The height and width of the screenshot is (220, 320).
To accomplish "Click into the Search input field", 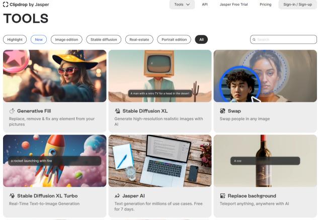I will [x=286, y=39].
